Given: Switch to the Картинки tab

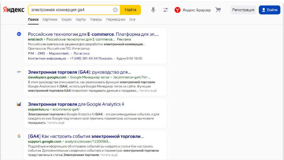Looking at the screenshot, I should pos(50,20).
